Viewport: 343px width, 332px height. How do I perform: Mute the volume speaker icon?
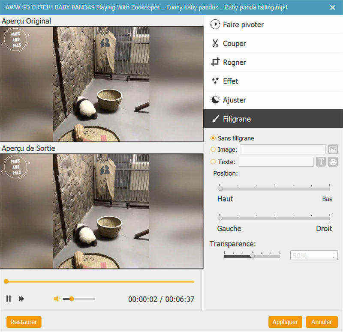pos(57,299)
